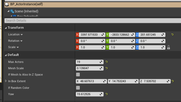The height and width of the screenshot is (102, 181).
Task: Select the Scene (Inherited) component
Action: click(x=26, y=11)
